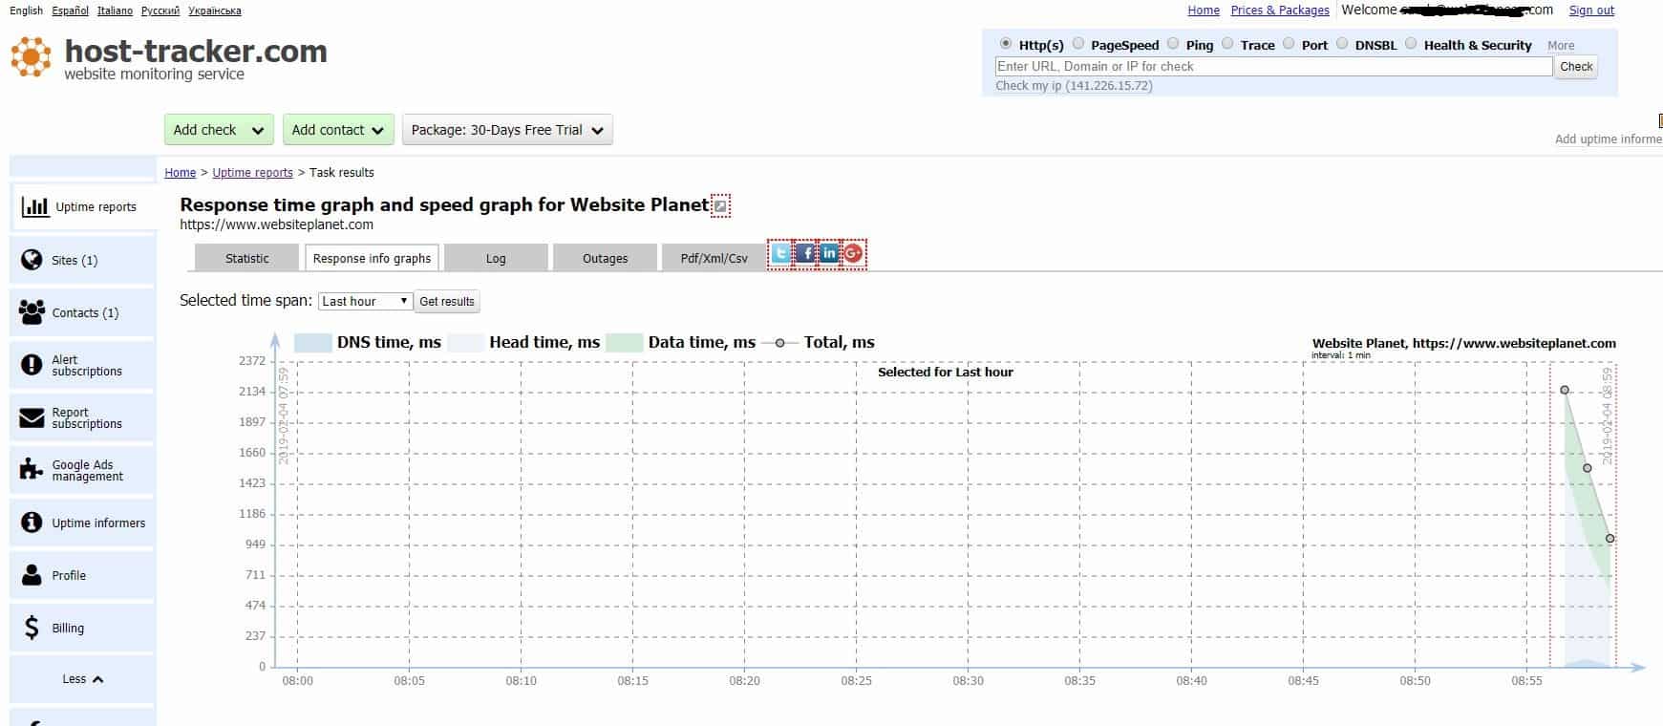The width and height of the screenshot is (1663, 726).
Task: Switch language to Українська
Action: [215, 11]
